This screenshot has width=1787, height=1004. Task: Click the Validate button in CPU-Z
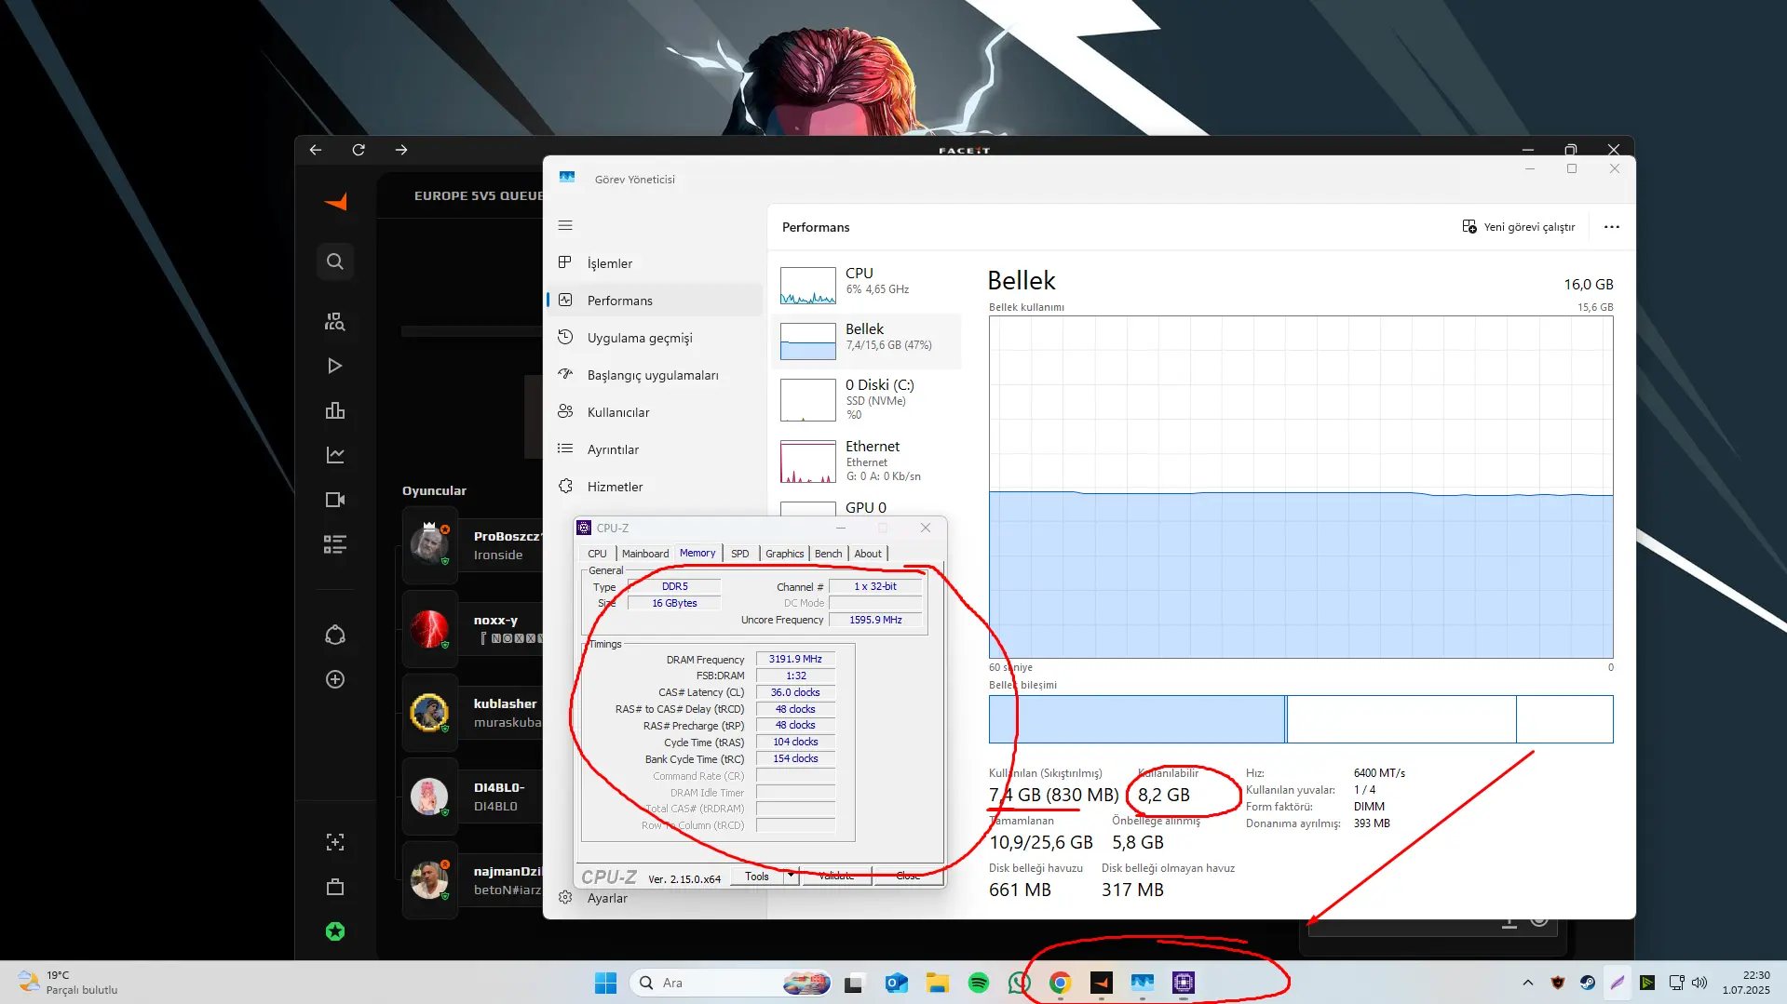click(836, 876)
